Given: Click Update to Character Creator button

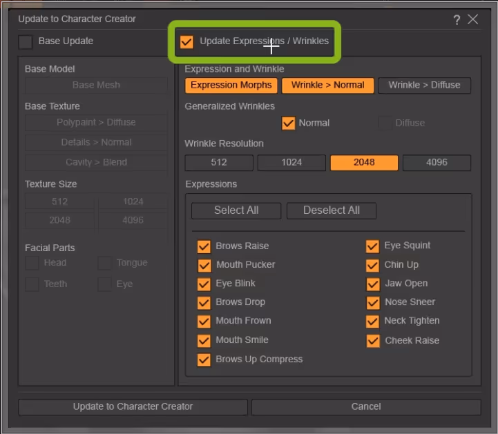Looking at the screenshot, I should tap(133, 407).
